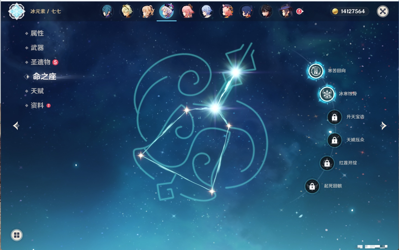The height and width of the screenshot is (250, 399).
Task: Open the 天赋 talents tab
Action: click(x=37, y=91)
